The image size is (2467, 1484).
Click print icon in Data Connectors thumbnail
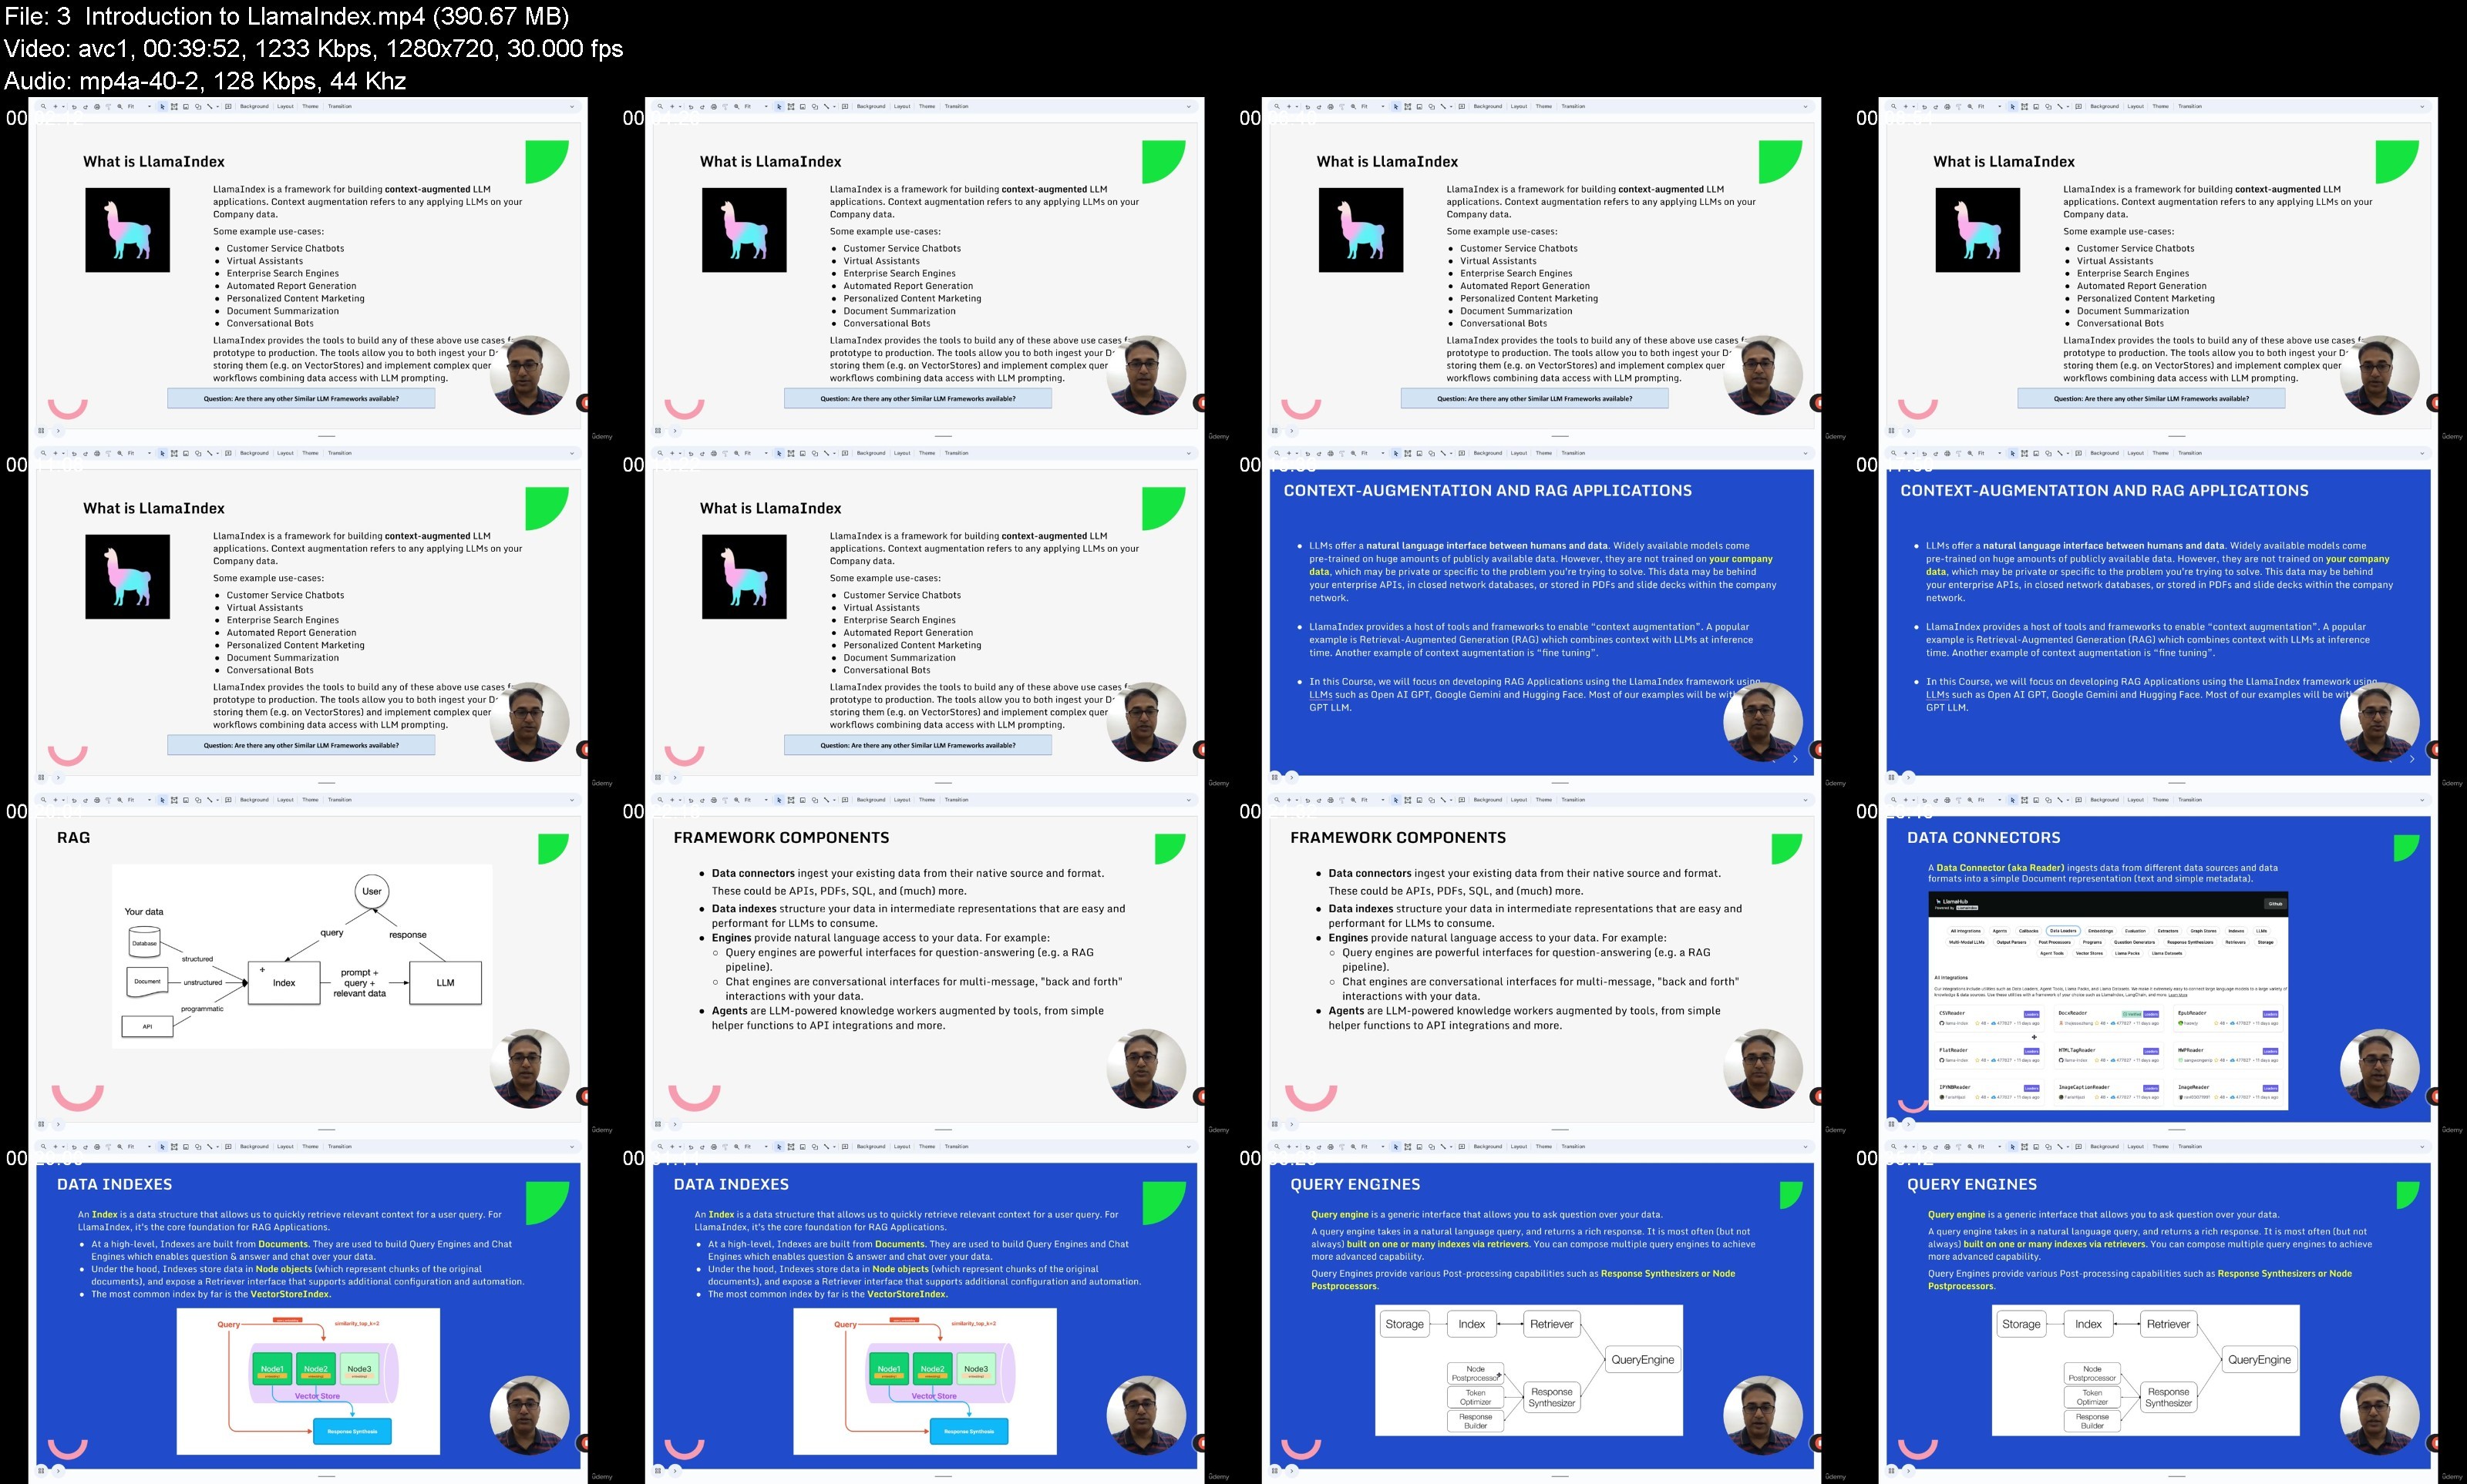coord(1948,801)
